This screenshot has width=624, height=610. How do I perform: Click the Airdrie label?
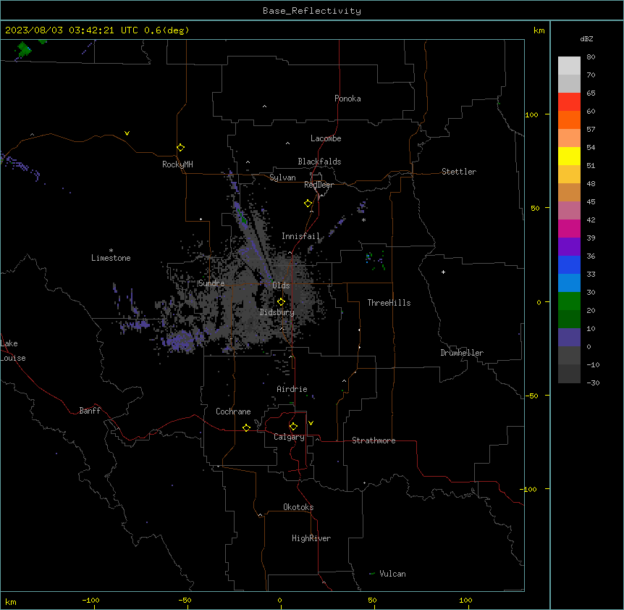point(292,389)
